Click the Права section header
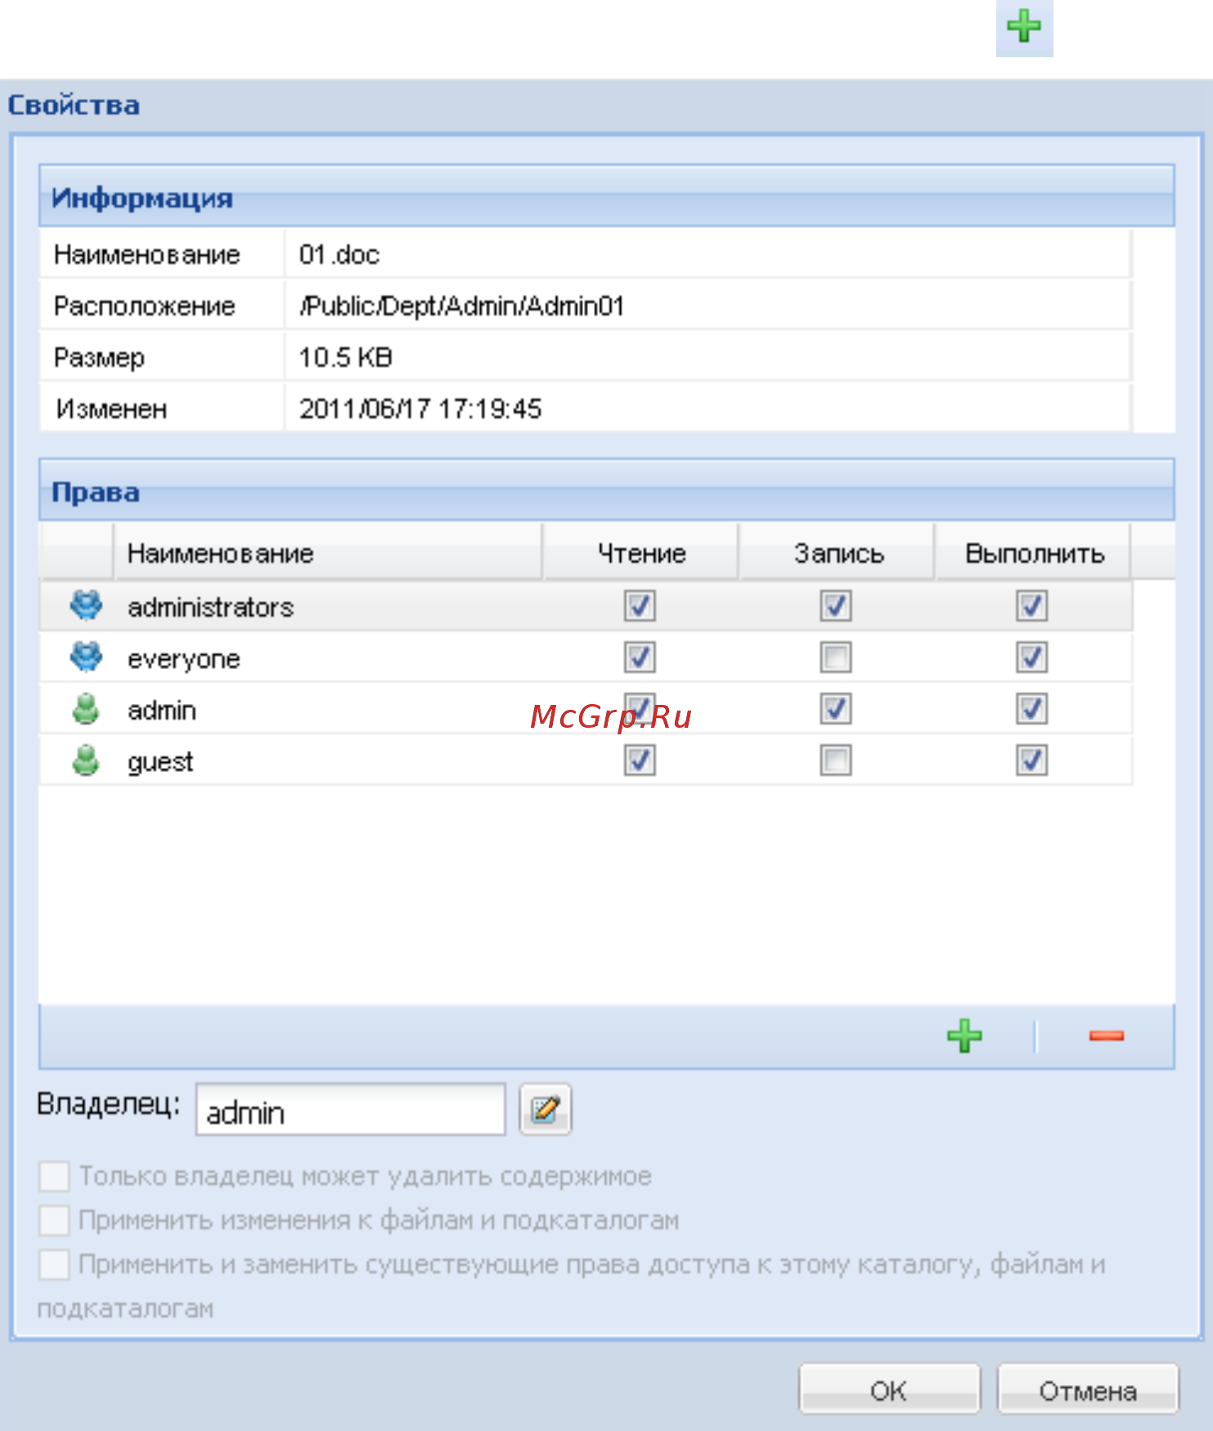The height and width of the screenshot is (1431, 1213). [607, 491]
